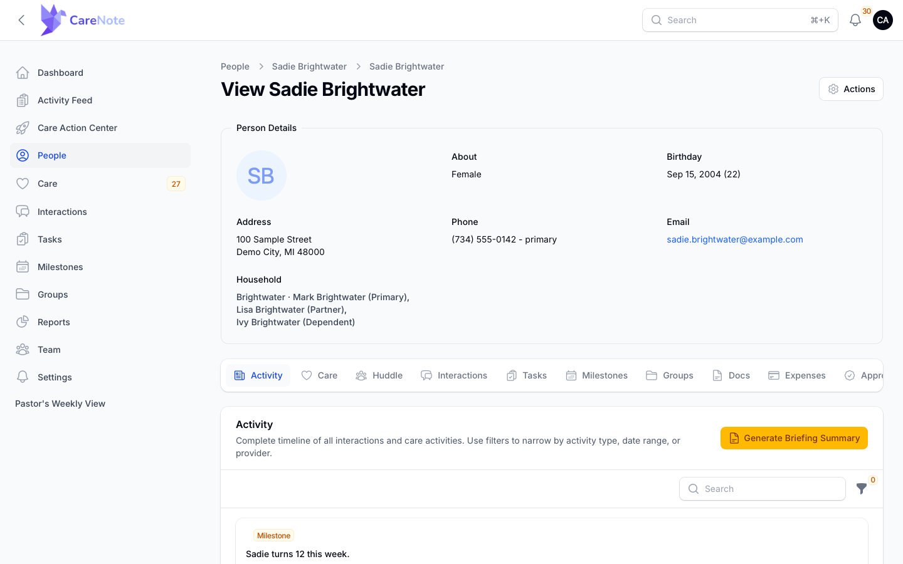Select the Tasks tab
Image resolution: width=903 pixels, height=564 pixels.
527,375
